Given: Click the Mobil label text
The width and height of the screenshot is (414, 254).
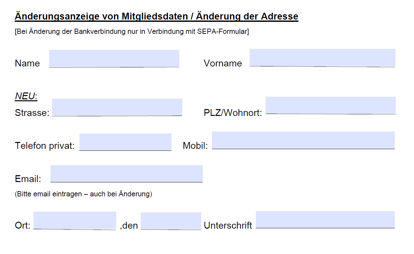Looking at the screenshot, I should pyautogui.click(x=194, y=146).
